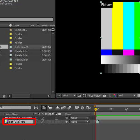Screen dimensions: 140x140
Task: Enable Motion Blur switch in timeline
Action: pyautogui.click(x=69, y=108)
